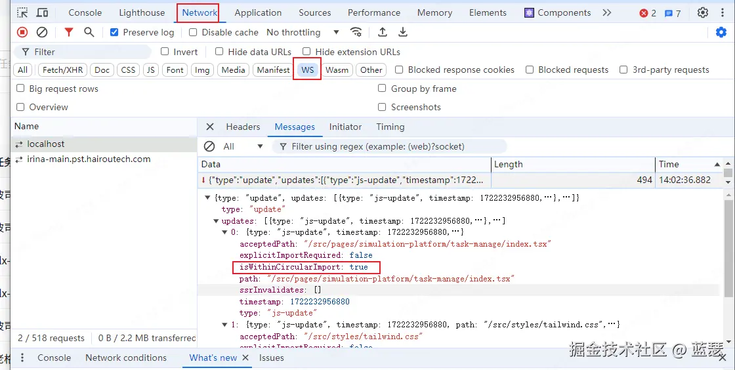
Task: Toggle the red filter funnel icon
Action: 69,32
